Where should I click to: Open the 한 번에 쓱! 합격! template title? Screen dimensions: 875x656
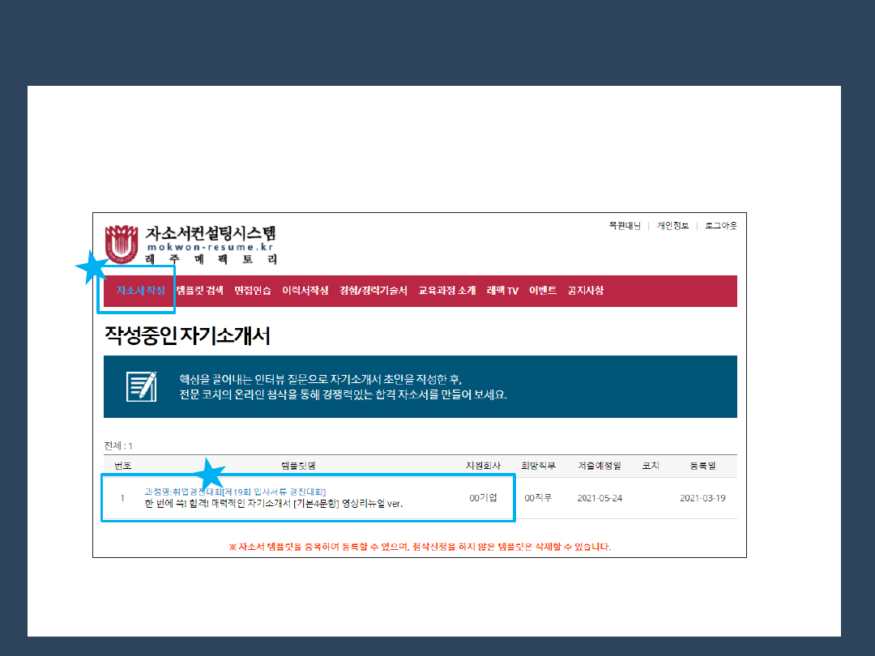(273, 504)
